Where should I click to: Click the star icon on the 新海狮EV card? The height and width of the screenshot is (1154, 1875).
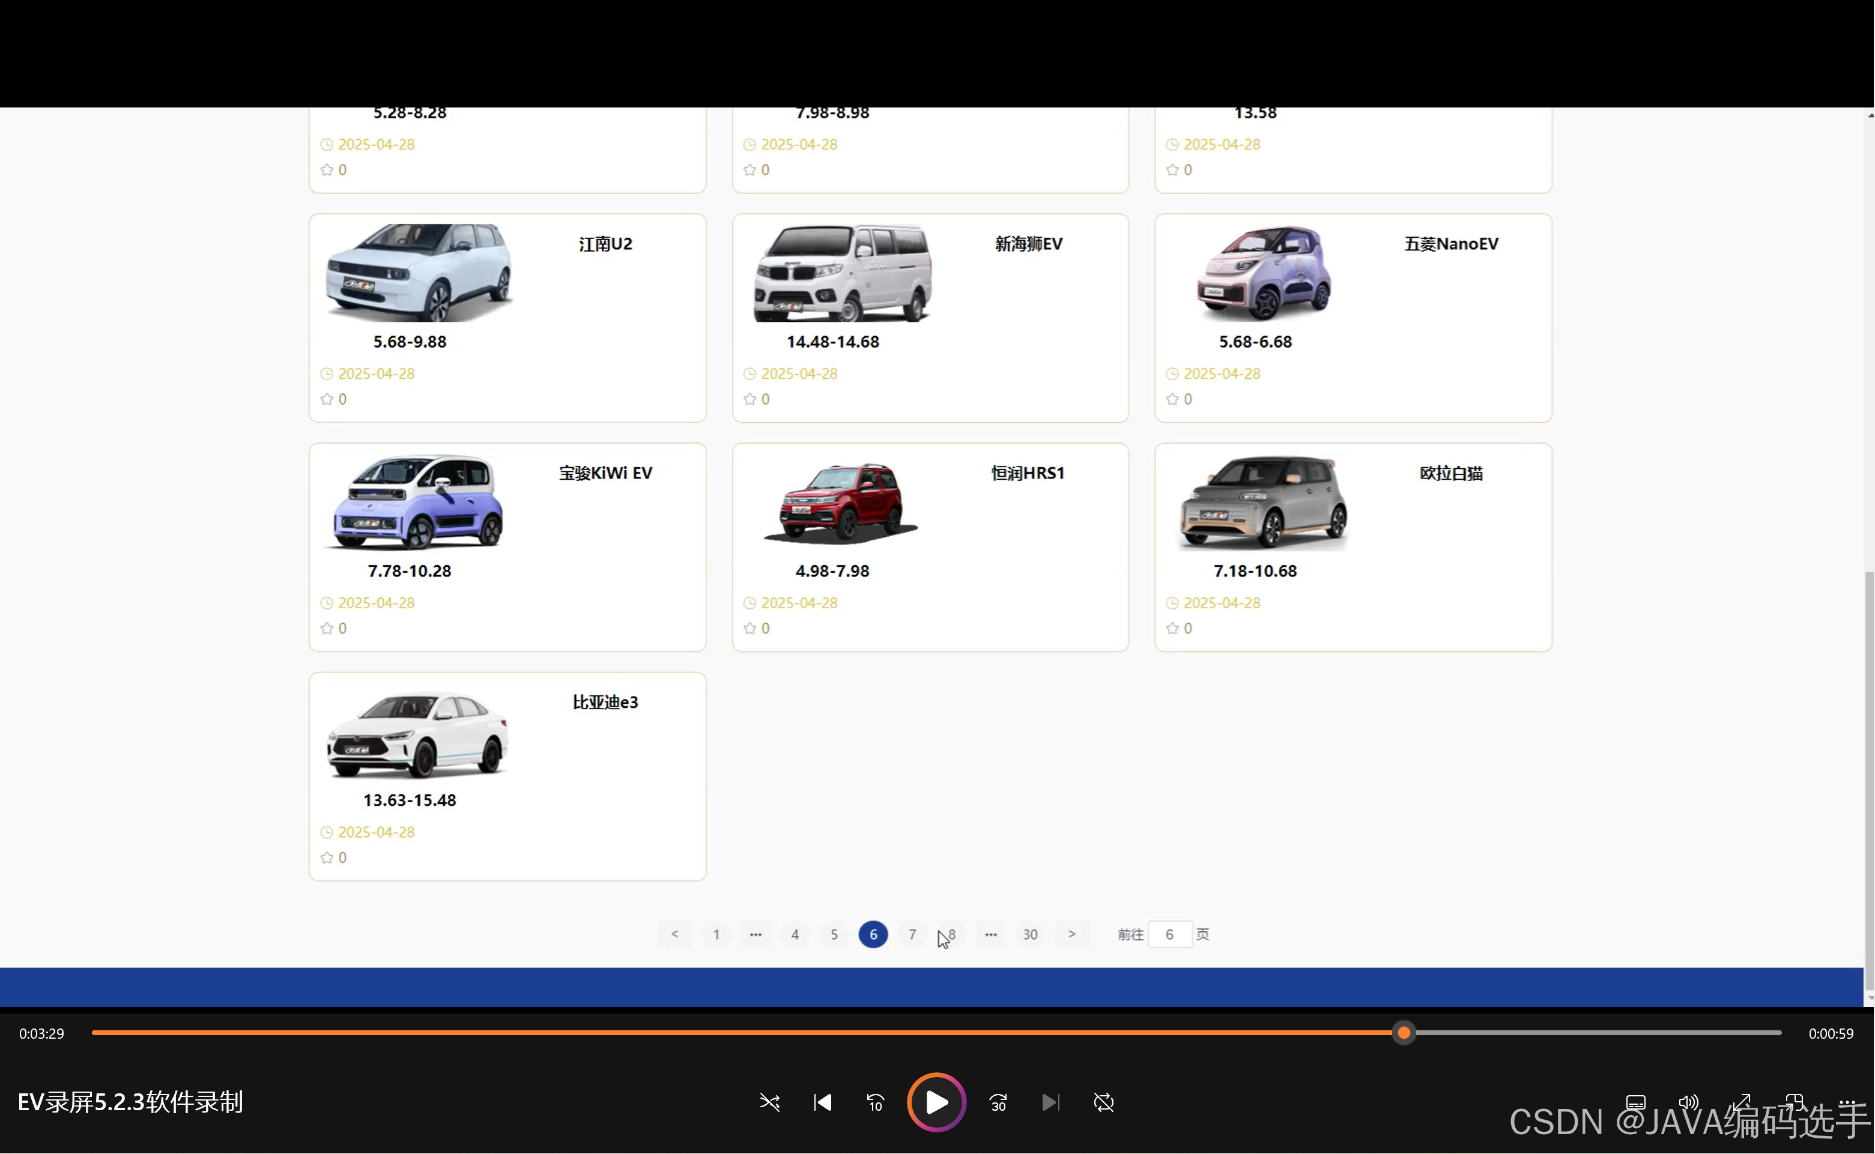(750, 399)
